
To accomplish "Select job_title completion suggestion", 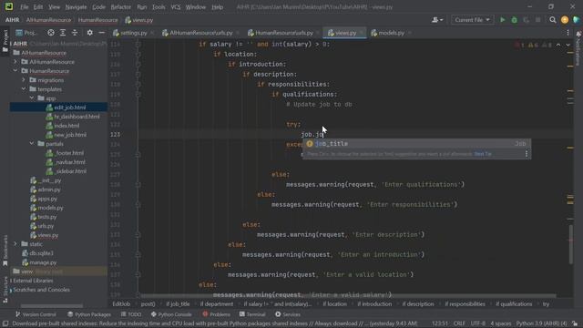I will coord(416,144).
